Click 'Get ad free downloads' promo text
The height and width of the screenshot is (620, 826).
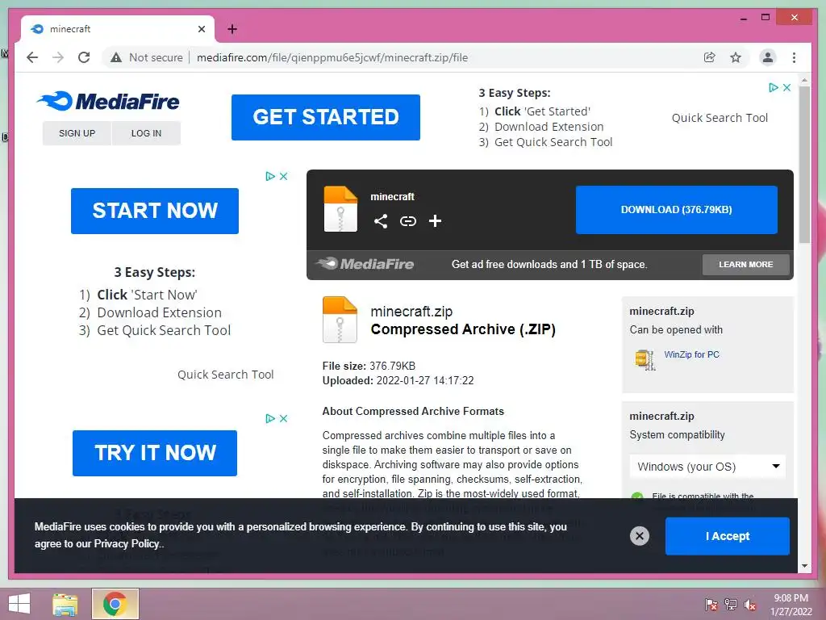pyautogui.click(x=549, y=265)
